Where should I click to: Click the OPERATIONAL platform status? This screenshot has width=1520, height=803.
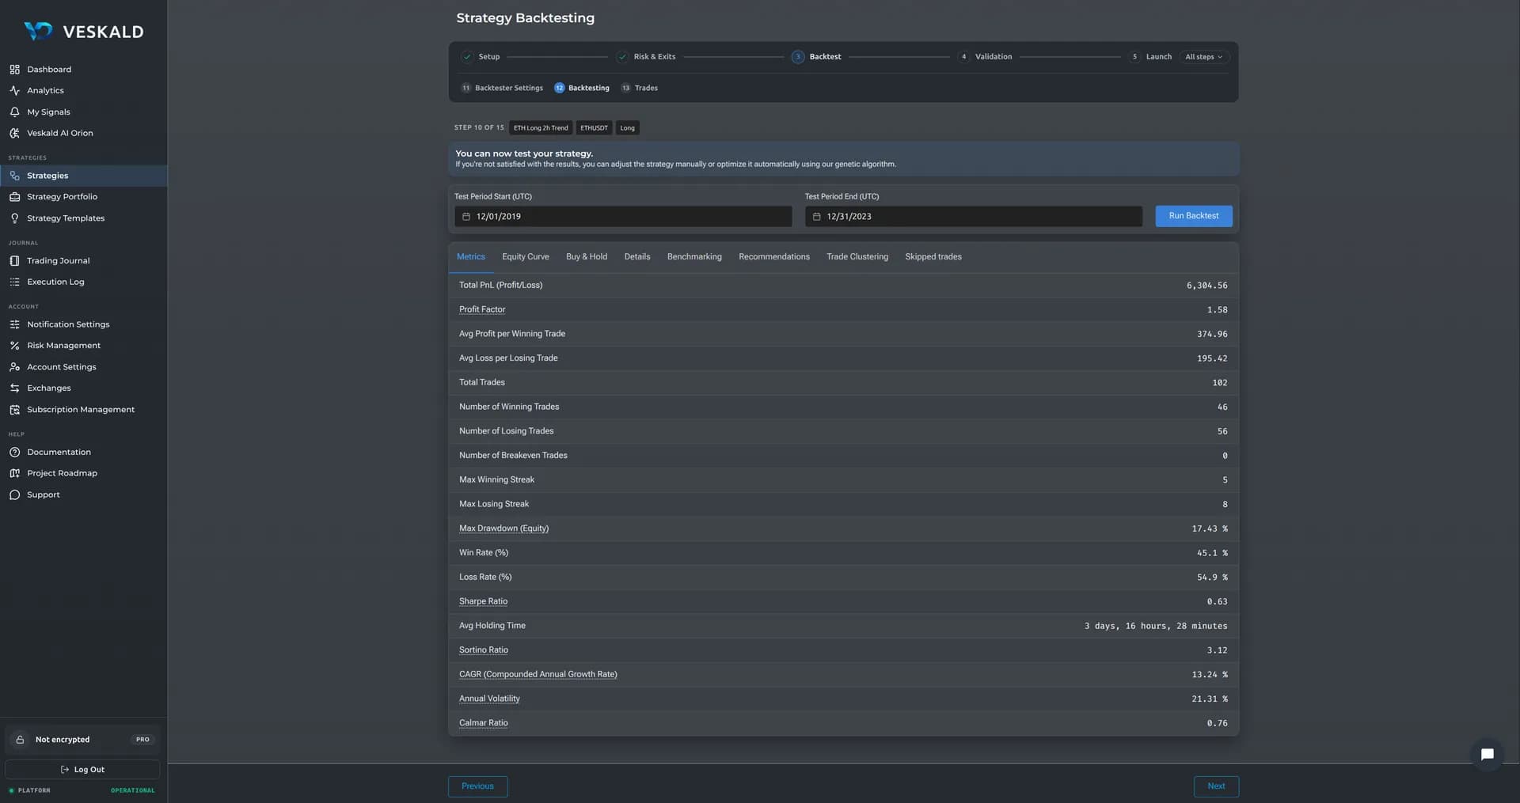coord(132,790)
